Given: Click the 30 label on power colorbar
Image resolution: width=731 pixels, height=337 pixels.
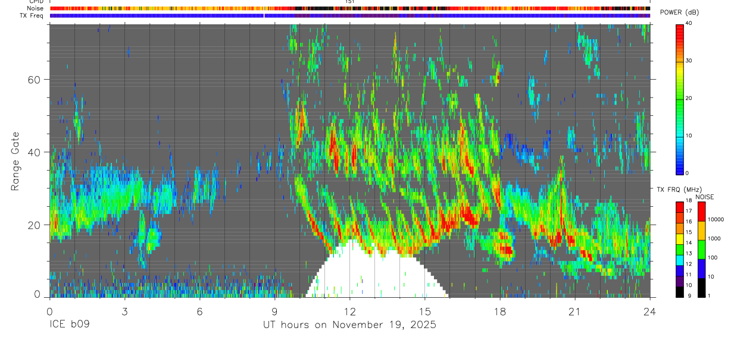Looking at the screenshot, I should coord(689,61).
